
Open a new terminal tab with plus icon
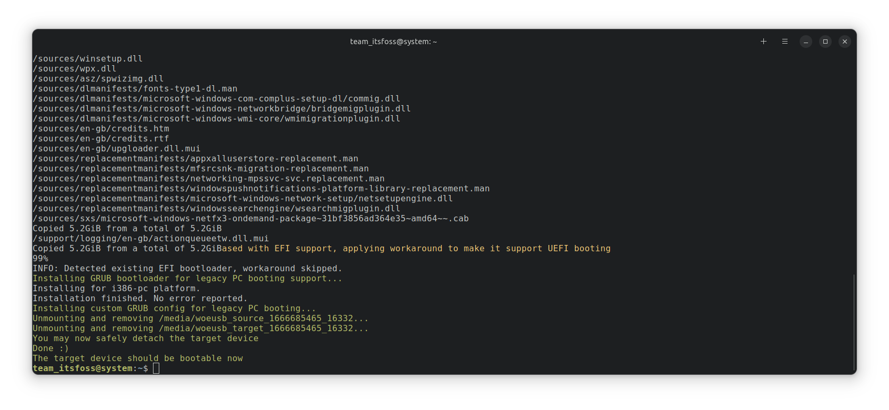[x=763, y=42]
